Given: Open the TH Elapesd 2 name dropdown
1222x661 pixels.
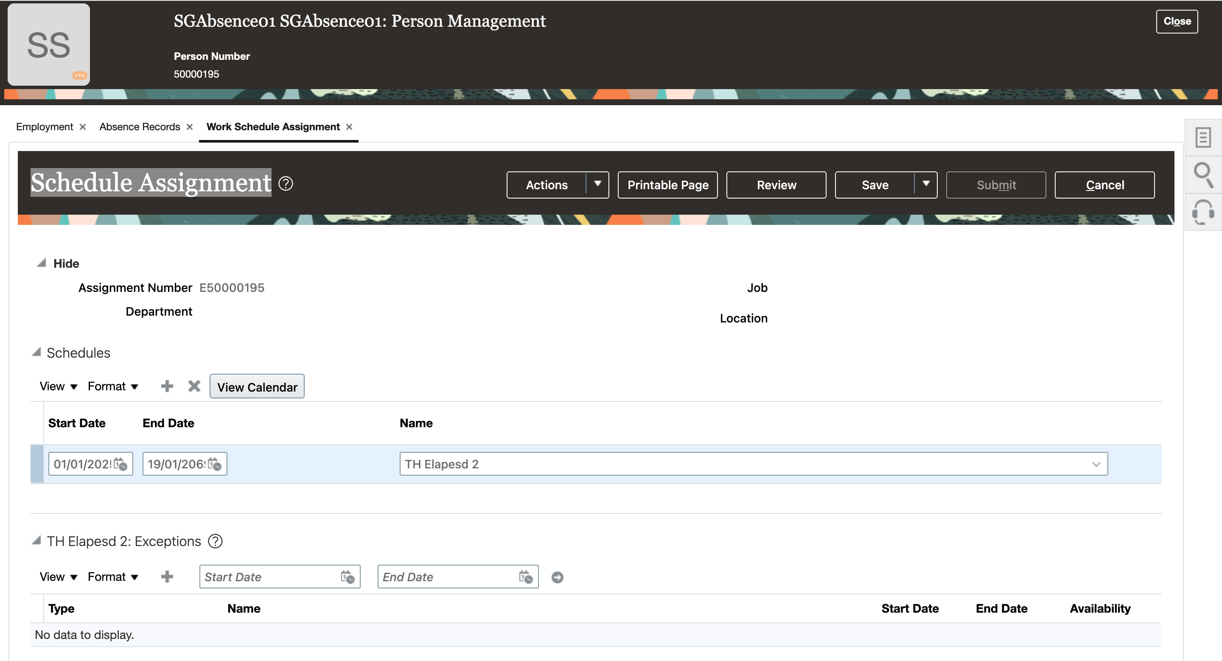Looking at the screenshot, I should [x=1095, y=465].
